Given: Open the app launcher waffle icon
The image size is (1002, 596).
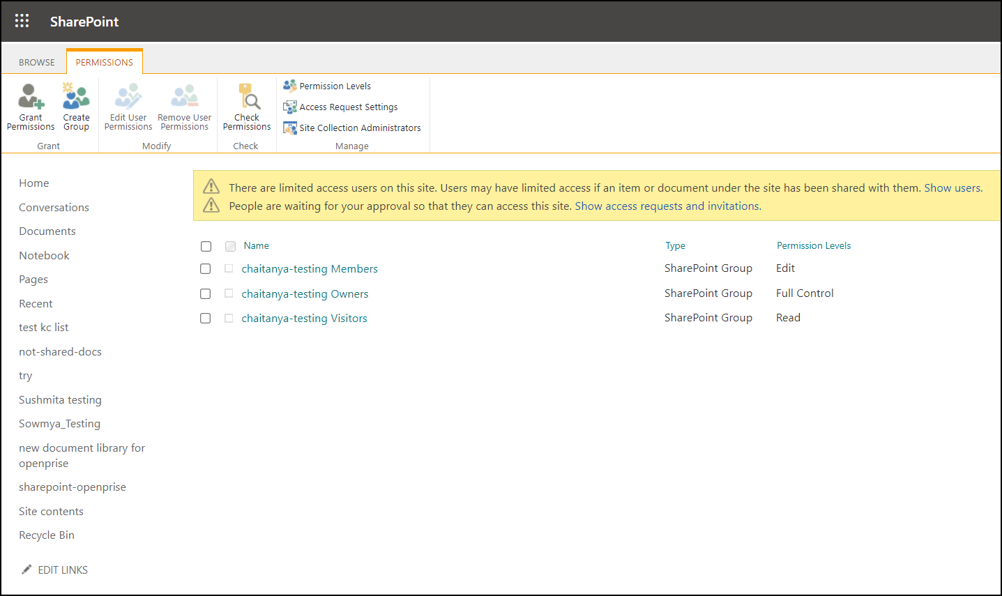Looking at the screenshot, I should pos(22,21).
